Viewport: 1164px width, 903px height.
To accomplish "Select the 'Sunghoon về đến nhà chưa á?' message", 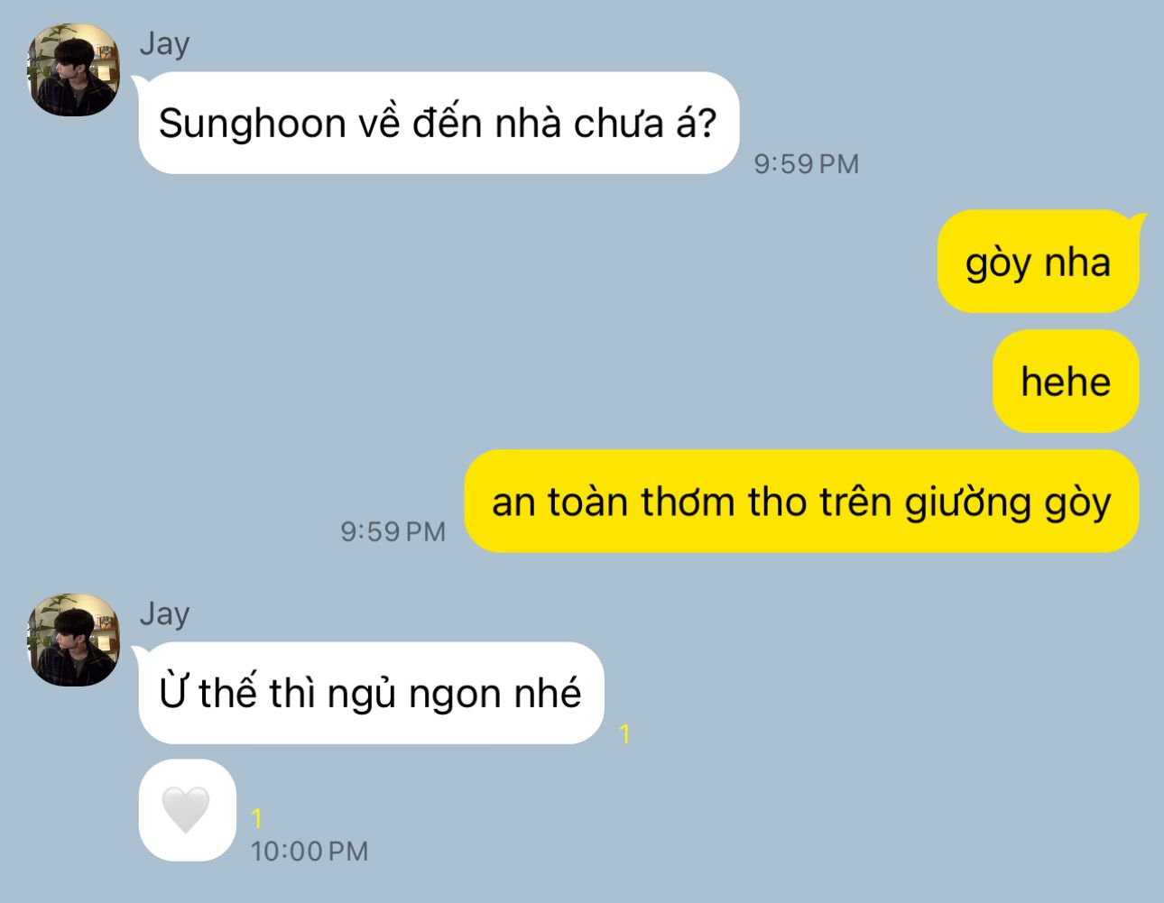I will [x=439, y=123].
